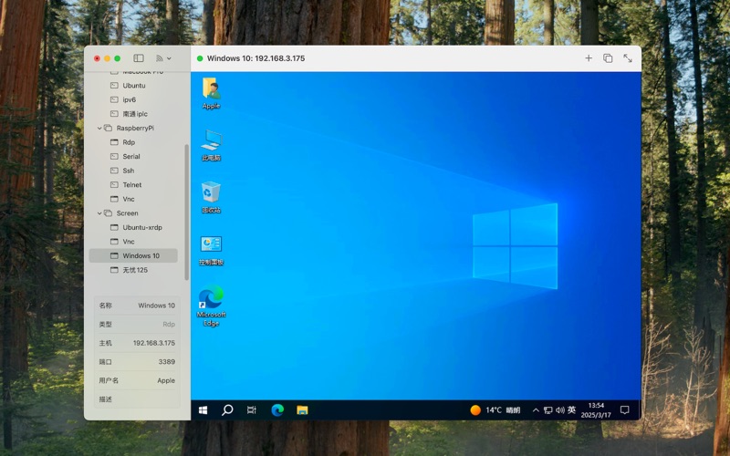730x456 pixels.
Task: Select the Serial connection entry
Action: pyautogui.click(x=130, y=157)
